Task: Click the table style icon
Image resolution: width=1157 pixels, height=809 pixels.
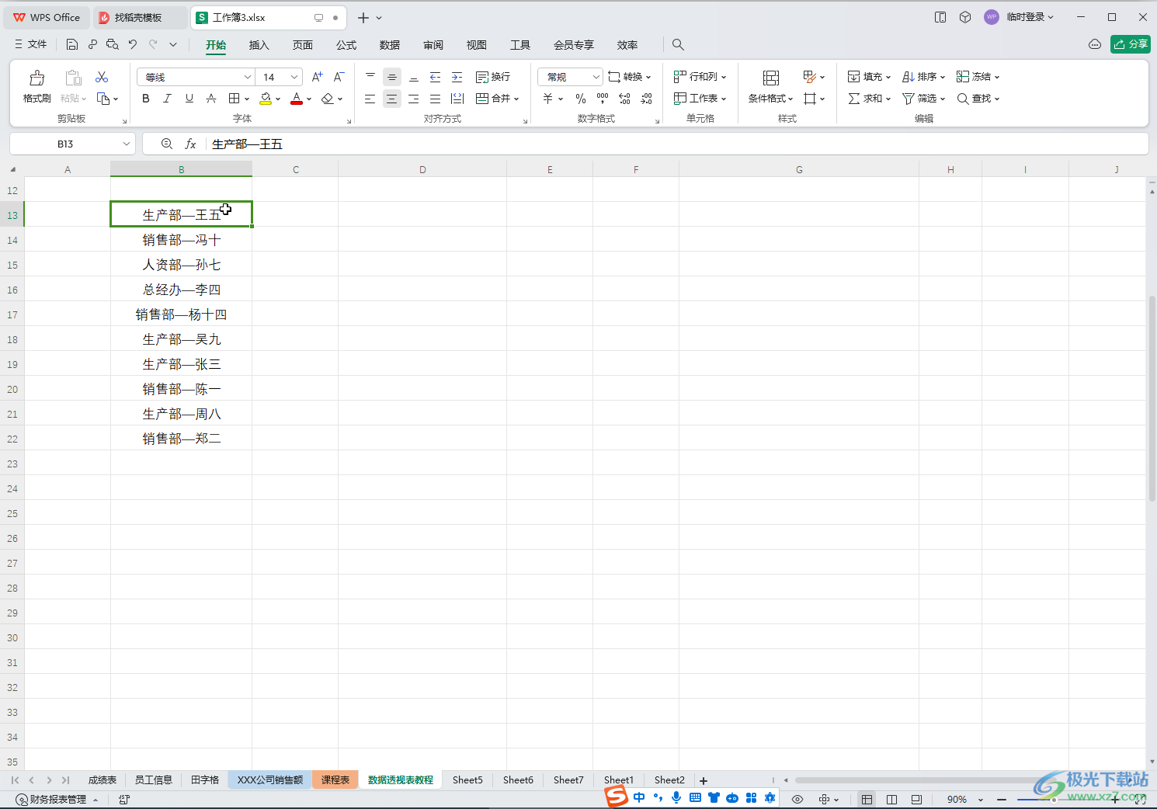Action: 809,77
